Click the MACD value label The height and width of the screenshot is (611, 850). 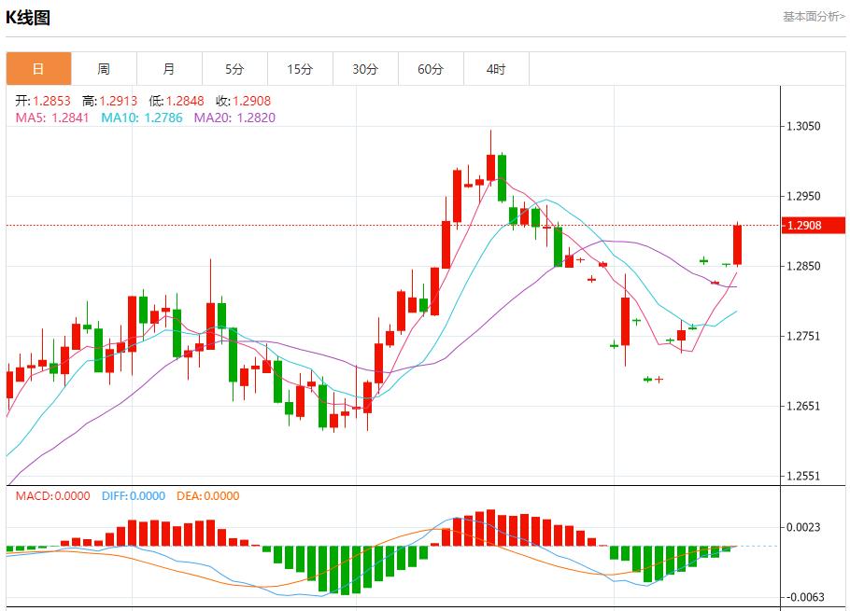tap(52, 496)
